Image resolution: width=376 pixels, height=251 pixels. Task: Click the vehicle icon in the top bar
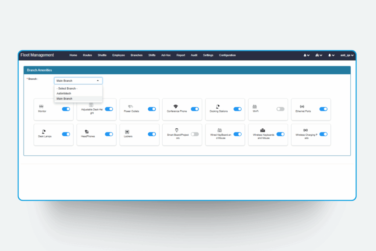317,55
